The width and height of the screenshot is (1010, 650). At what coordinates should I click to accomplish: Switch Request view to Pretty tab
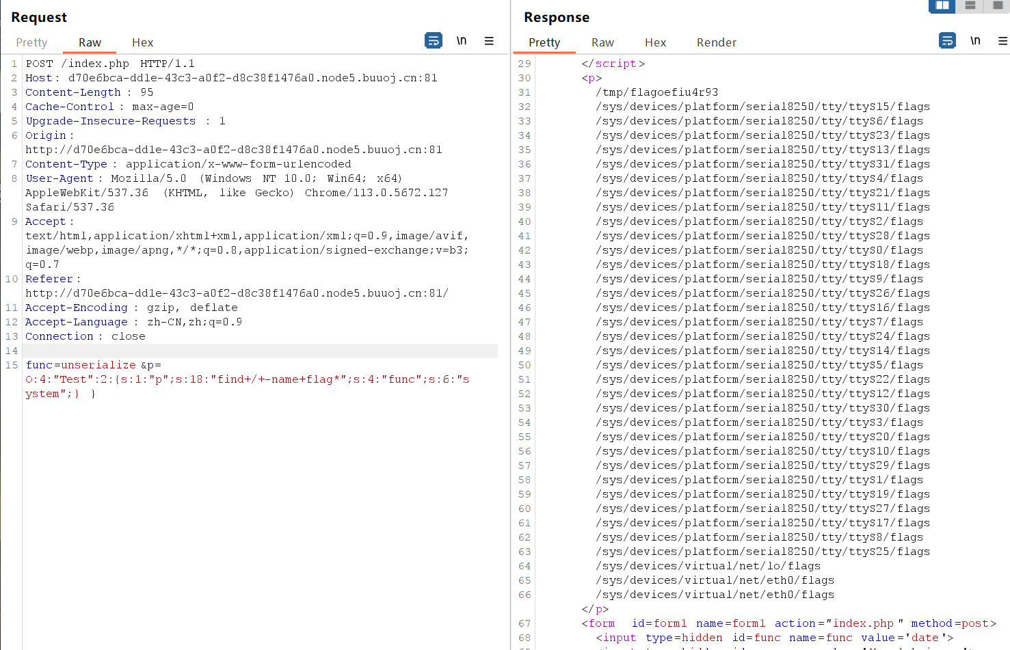31,42
